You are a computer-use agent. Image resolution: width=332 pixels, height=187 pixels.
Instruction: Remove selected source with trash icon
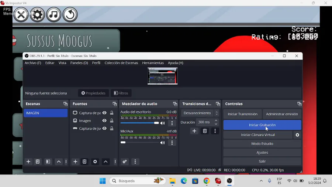click(84, 161)
